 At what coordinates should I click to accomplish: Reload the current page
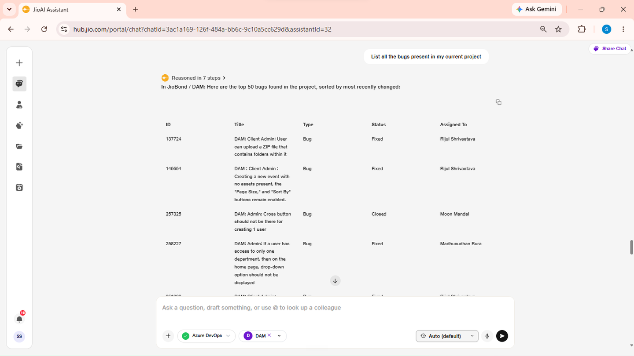[x=44, y=29]
